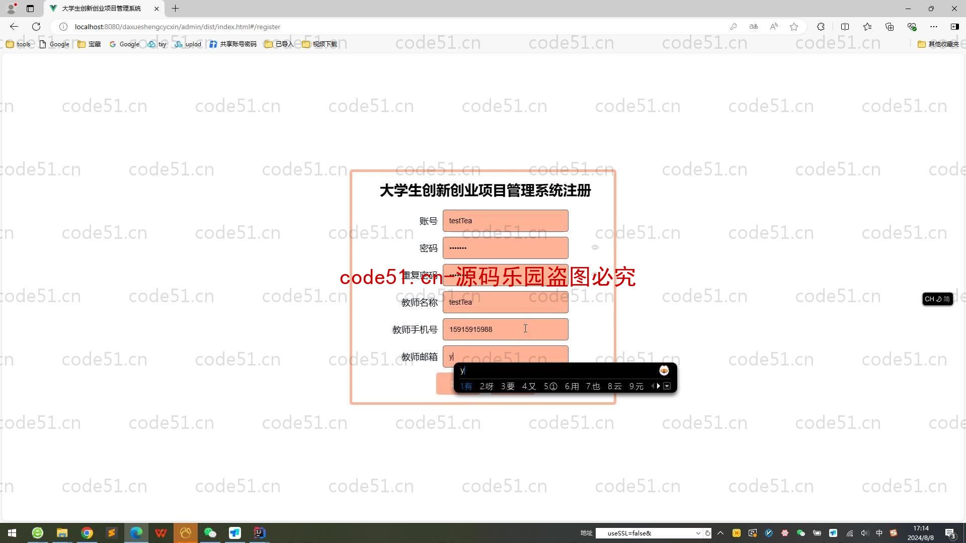Open the Collections icon
Screen dimensions: 966x543
890,27
